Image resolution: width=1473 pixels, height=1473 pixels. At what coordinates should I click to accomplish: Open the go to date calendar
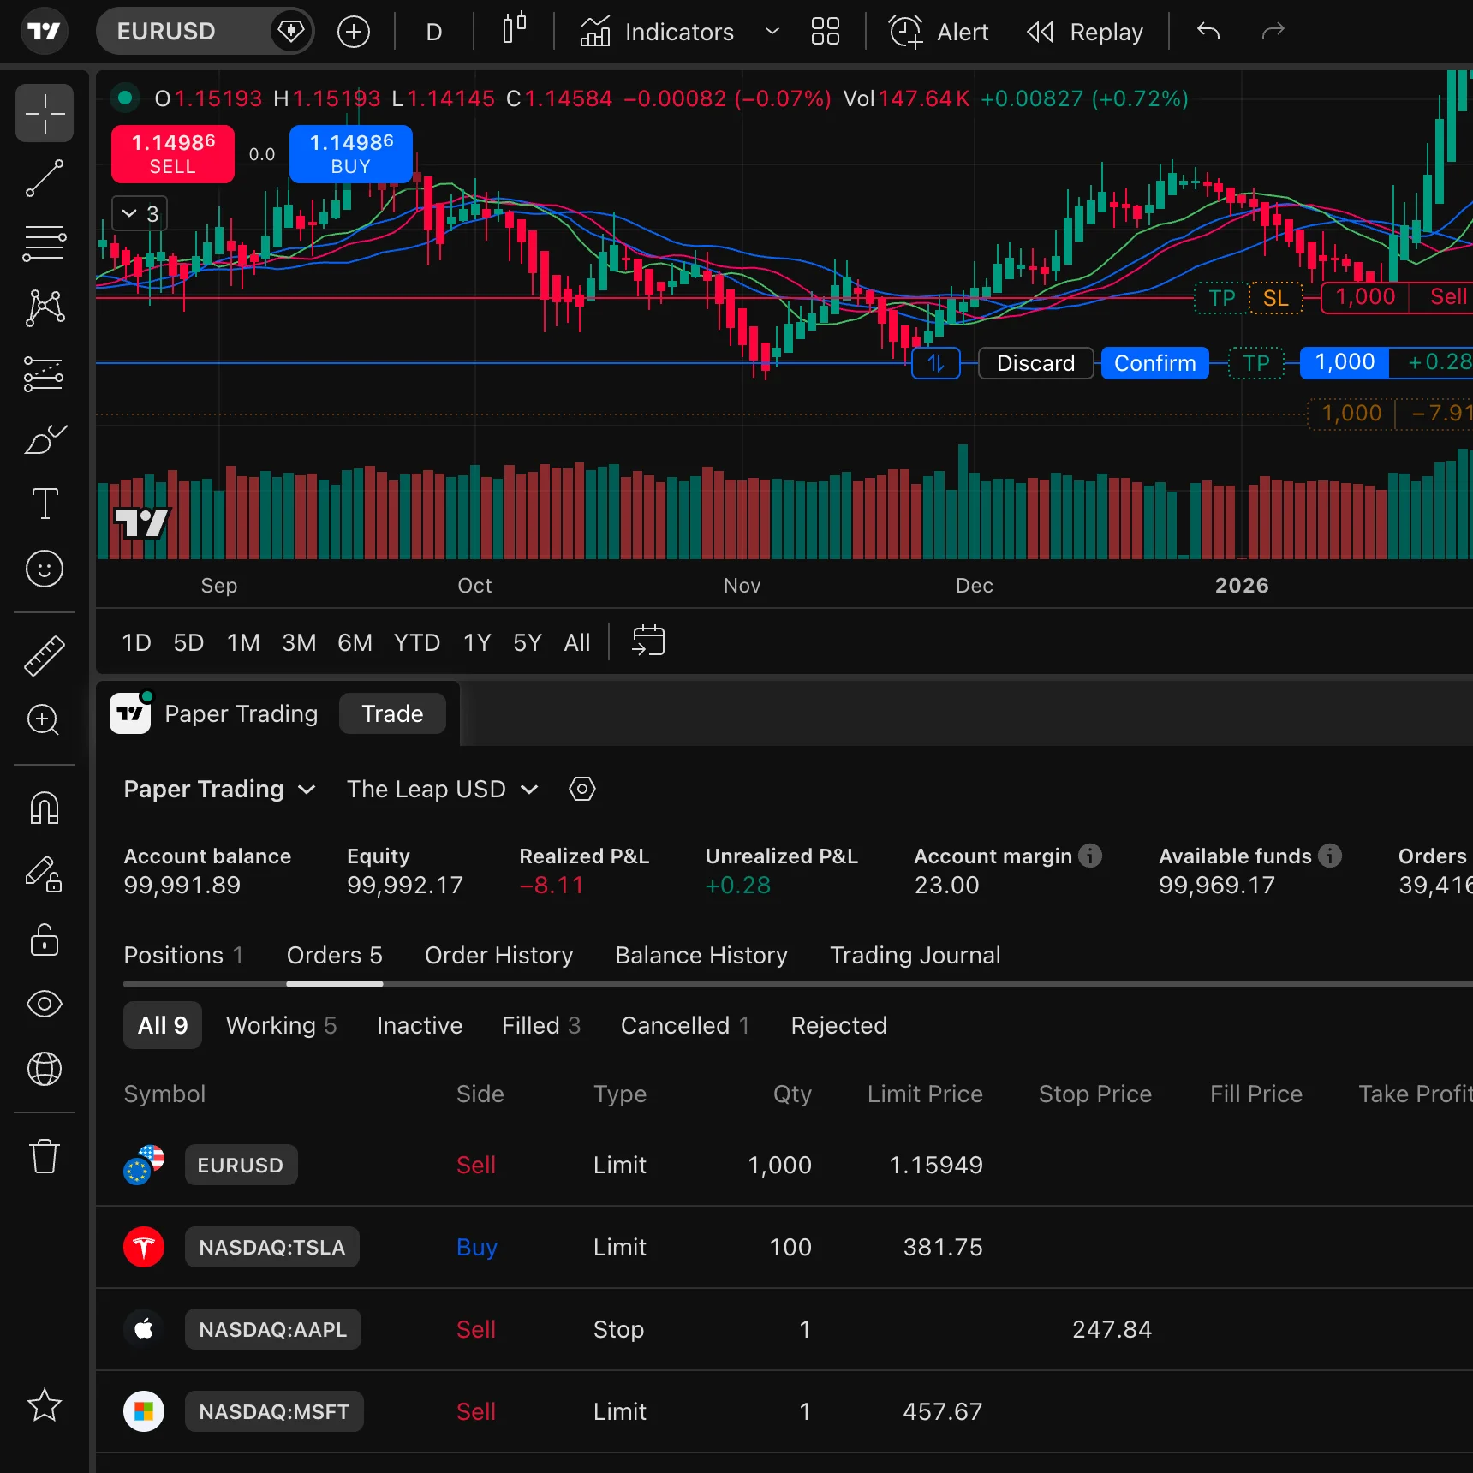click(x=648, y=641)
